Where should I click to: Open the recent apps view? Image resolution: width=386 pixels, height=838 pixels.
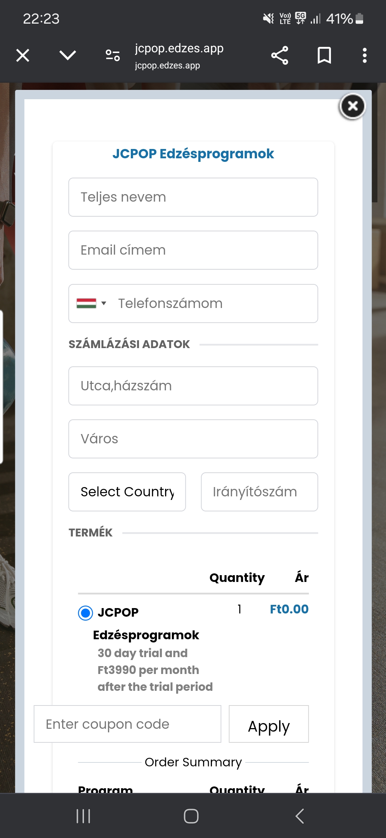[x=83, y=816]
